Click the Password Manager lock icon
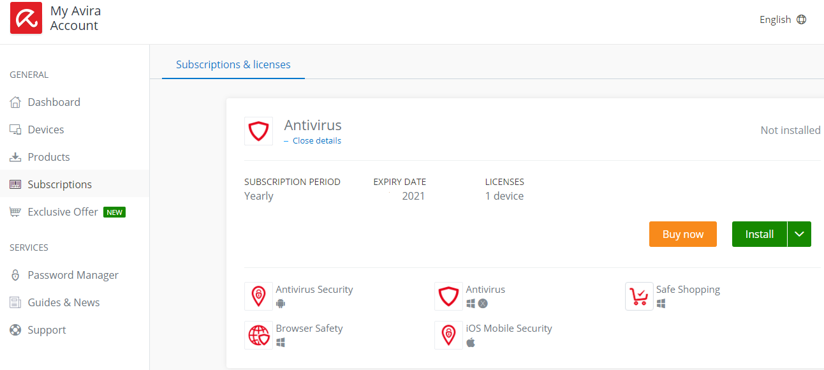Viewport: 824px width, 370px height. click(15, 275)
